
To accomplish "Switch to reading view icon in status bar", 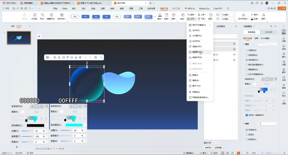I will click(233, 153).
